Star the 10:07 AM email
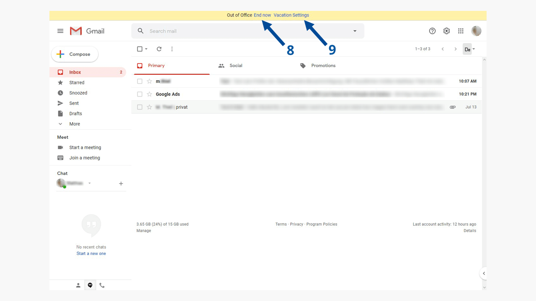This screenshot has width=536, height=301. point(149,81)
